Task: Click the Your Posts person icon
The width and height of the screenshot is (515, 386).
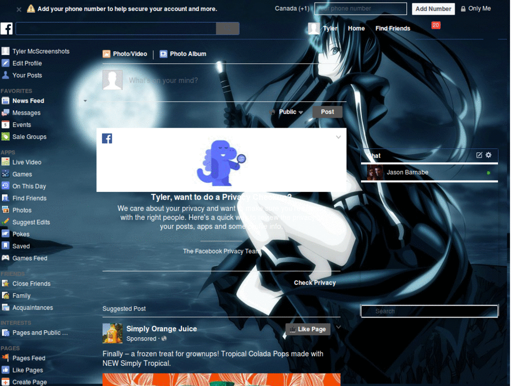Action: coord(5,75)
